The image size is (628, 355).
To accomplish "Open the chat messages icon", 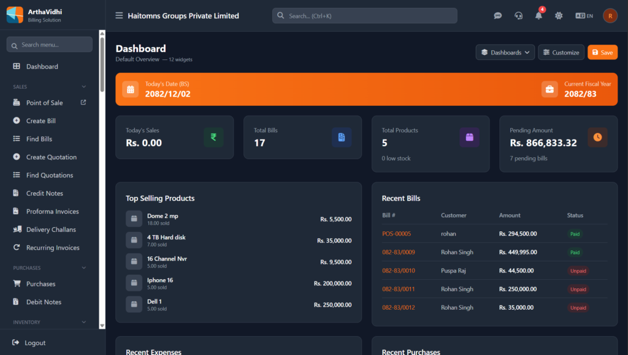I will 498,16.
